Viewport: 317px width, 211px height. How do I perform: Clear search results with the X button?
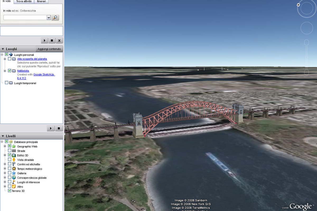(x=59, y=41)
